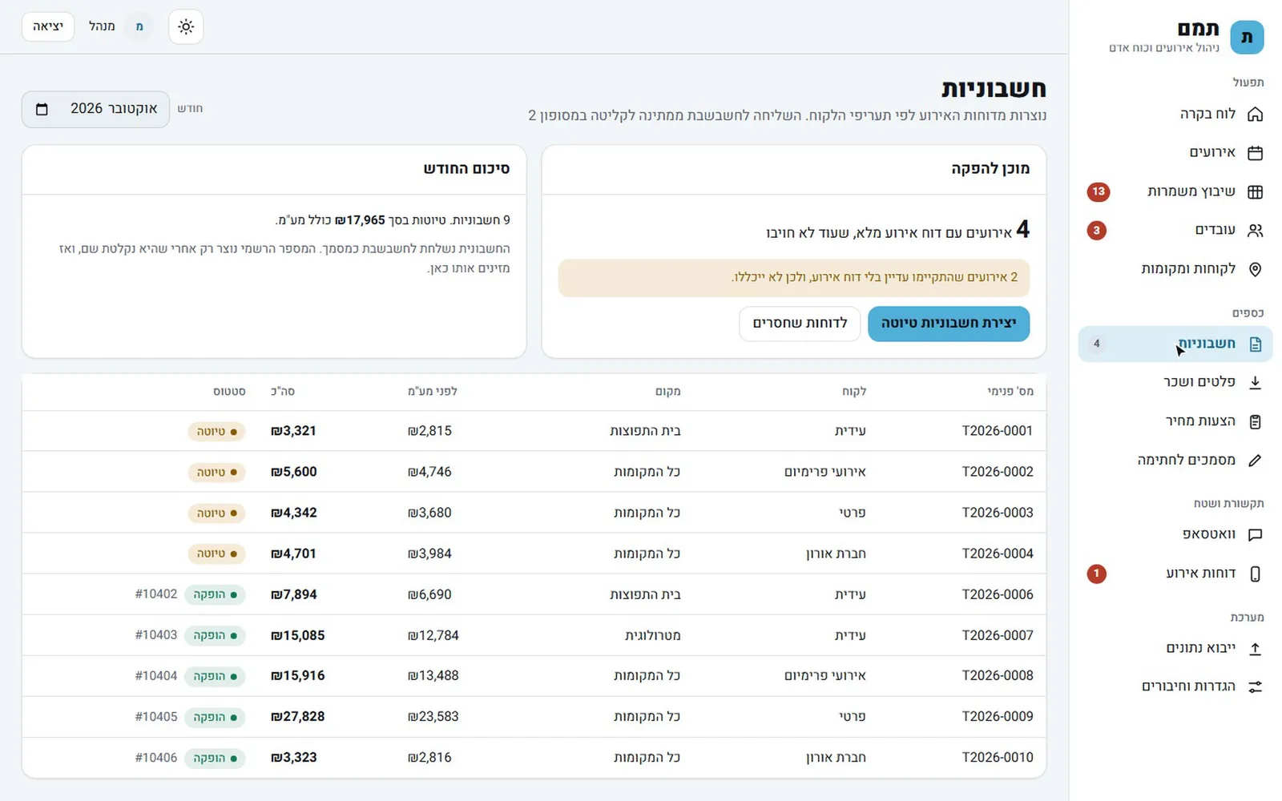The image size is (1282, 801).
Task: Open פלטים ושכר download icon
Action: [1255, 382]
